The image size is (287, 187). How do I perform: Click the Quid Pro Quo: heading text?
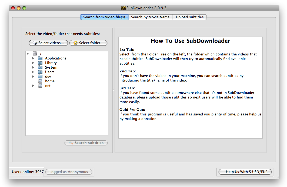pos(132,110)
